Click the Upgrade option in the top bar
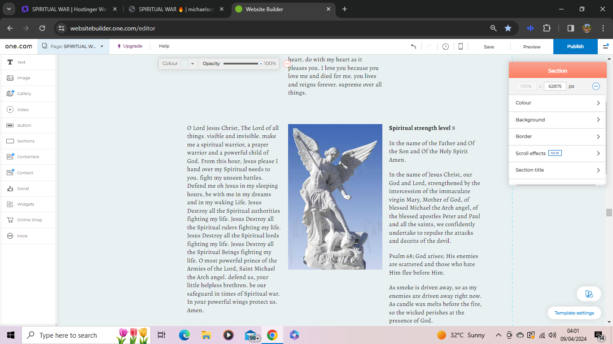613x344 pixels. [130, 46]
